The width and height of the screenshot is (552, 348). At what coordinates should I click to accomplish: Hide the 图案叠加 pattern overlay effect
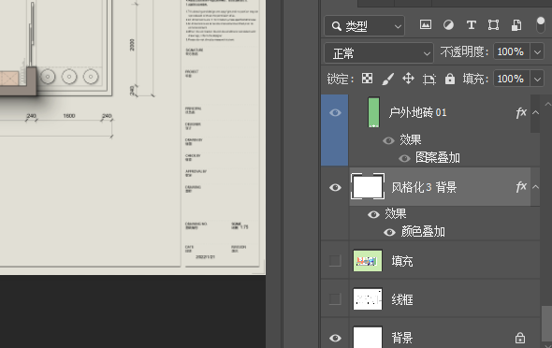(404, 158)
